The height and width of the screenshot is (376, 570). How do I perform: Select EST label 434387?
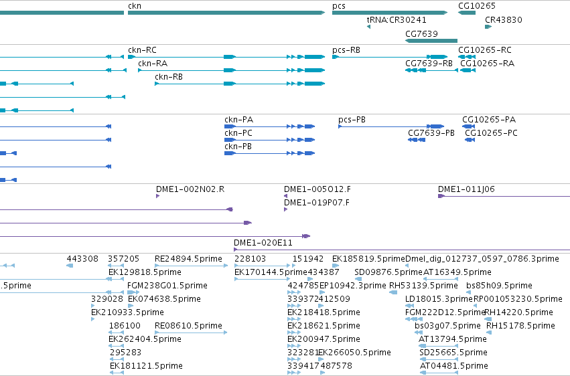click(x=324, y=272)
